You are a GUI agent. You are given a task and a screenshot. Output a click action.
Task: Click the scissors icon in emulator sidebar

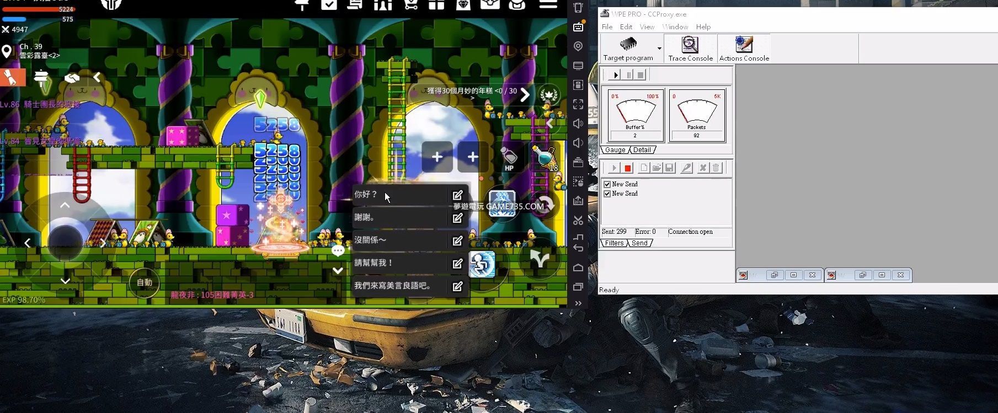pos(578,221)
